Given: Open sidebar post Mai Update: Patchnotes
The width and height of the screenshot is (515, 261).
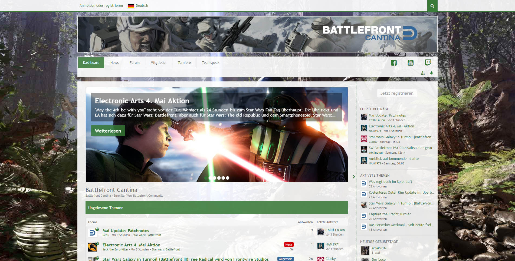Looking at the screenshot, I should click(x=387, y=115).
